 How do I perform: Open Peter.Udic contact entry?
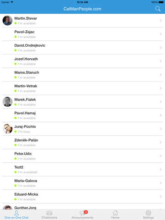pos(82,156)
